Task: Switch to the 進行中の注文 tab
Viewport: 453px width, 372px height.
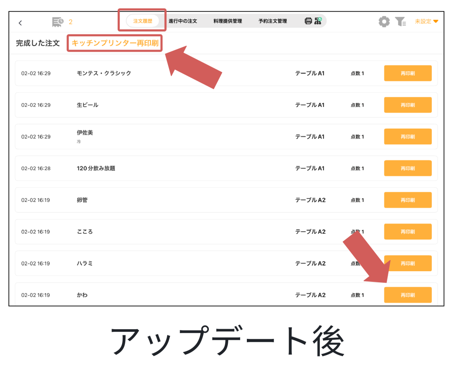Action: click(x=183, y=21)
